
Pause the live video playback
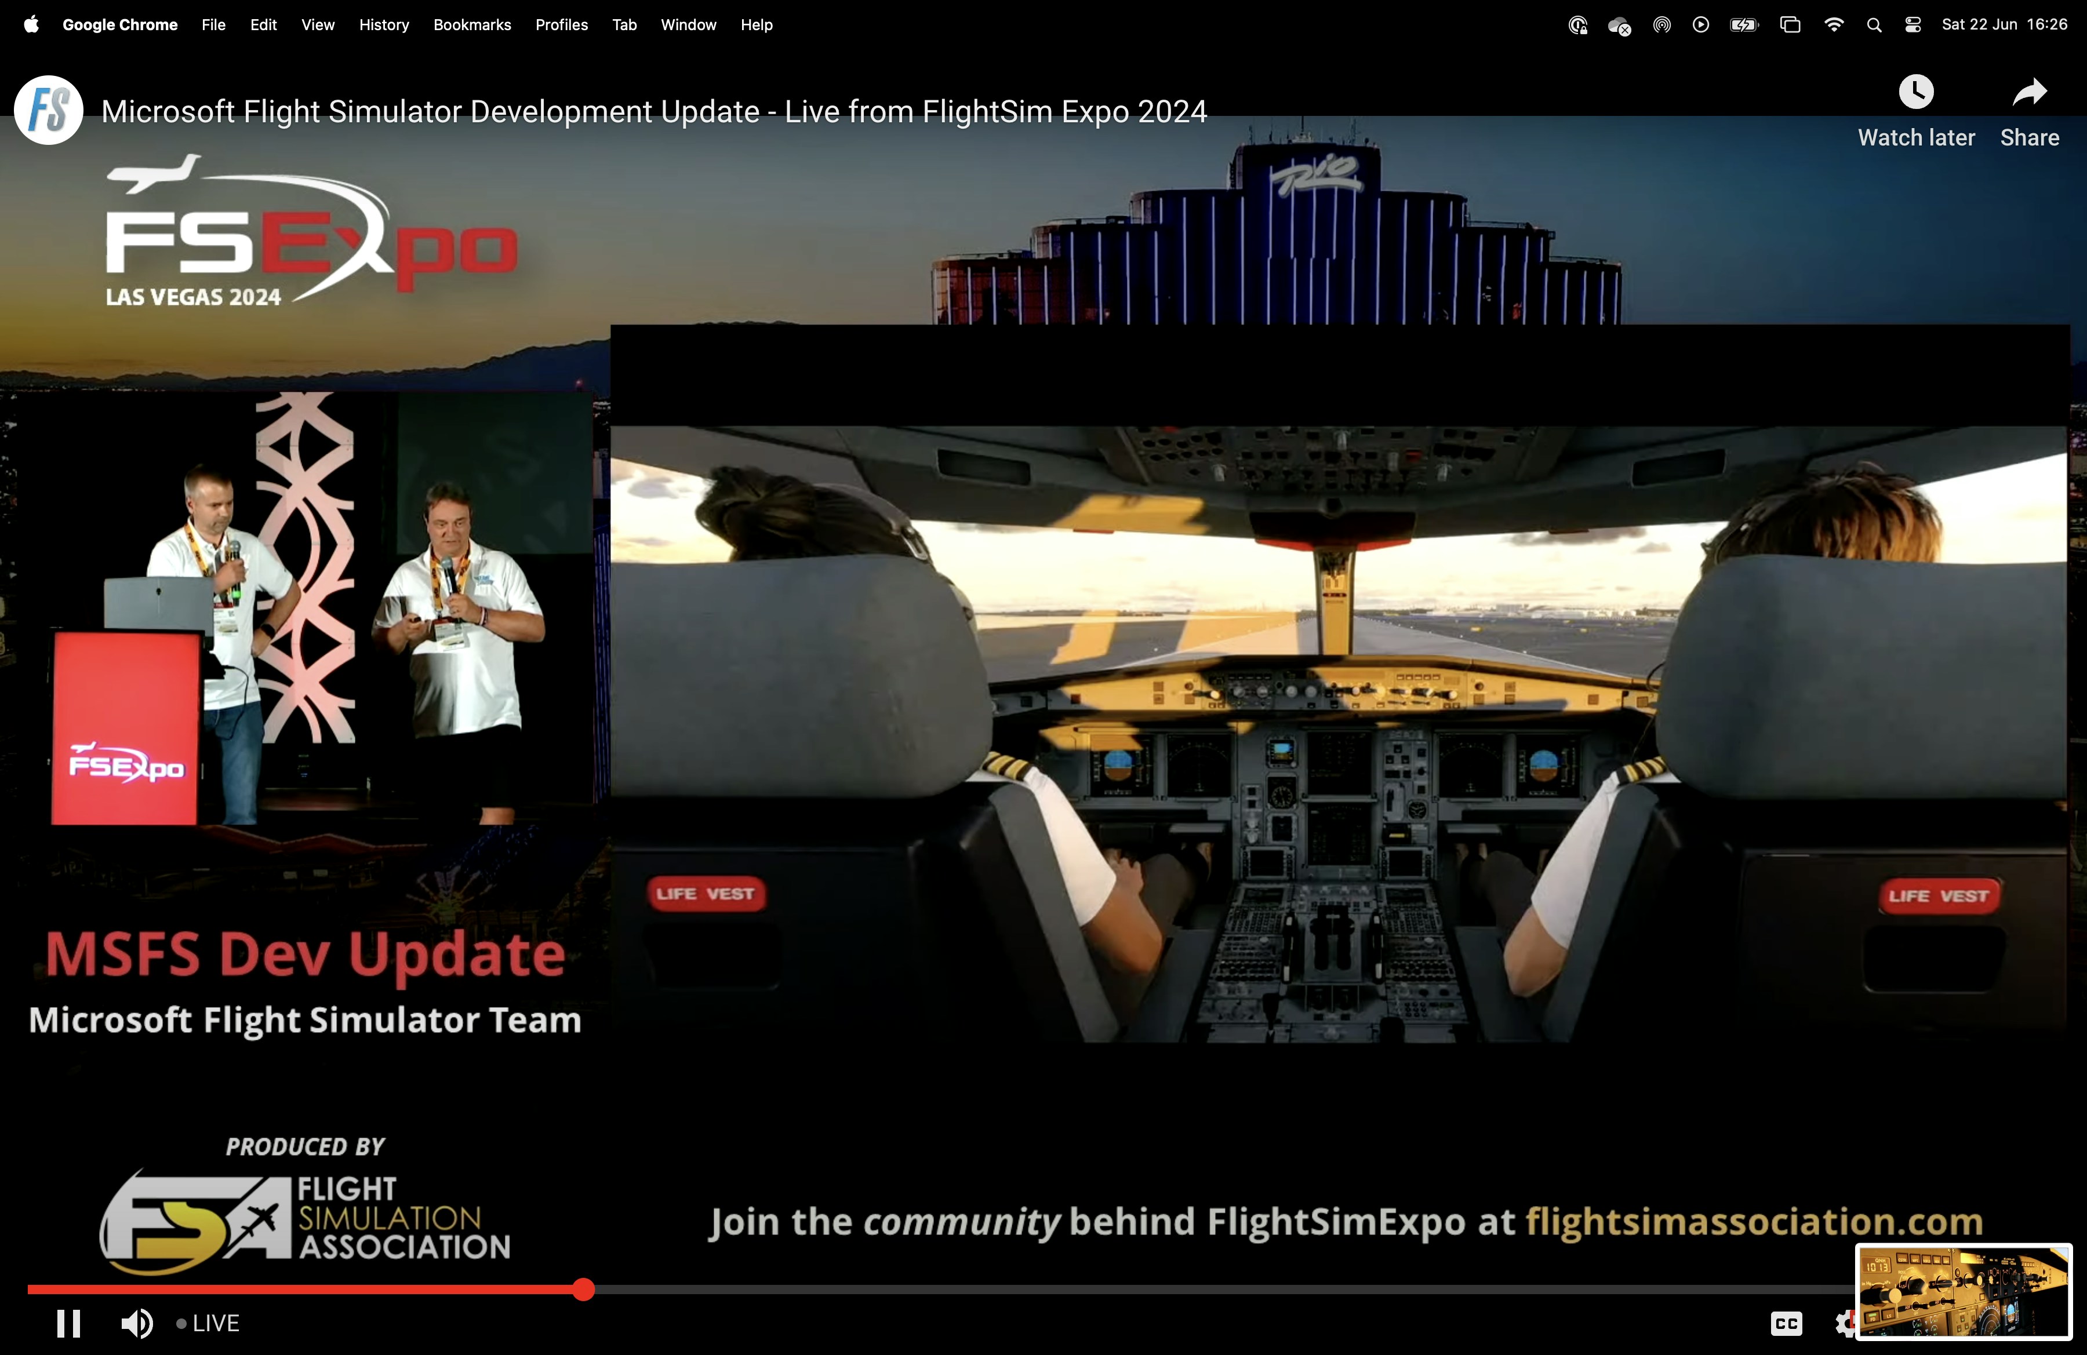pyautogui.click(x=68, y=1324)
